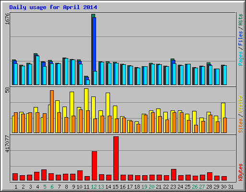Select green weekend day label 19
The height and width of the screenshot is (192, 246).
144,187
